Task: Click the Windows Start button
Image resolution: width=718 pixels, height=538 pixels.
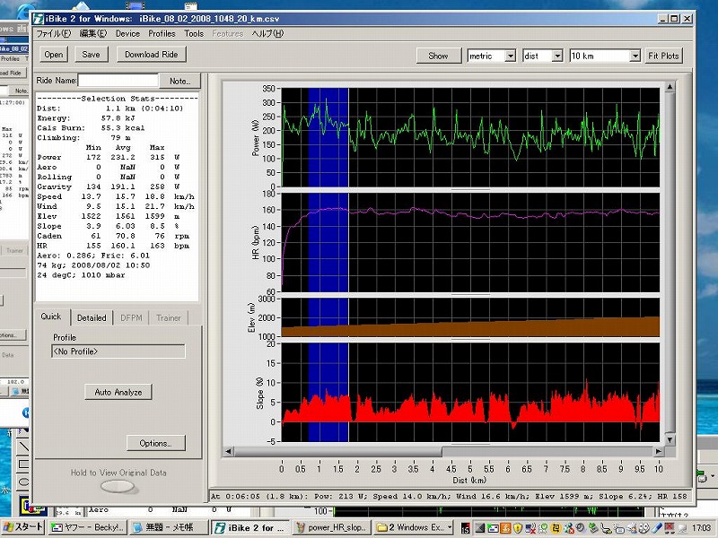Action: [x=22, y=527]
